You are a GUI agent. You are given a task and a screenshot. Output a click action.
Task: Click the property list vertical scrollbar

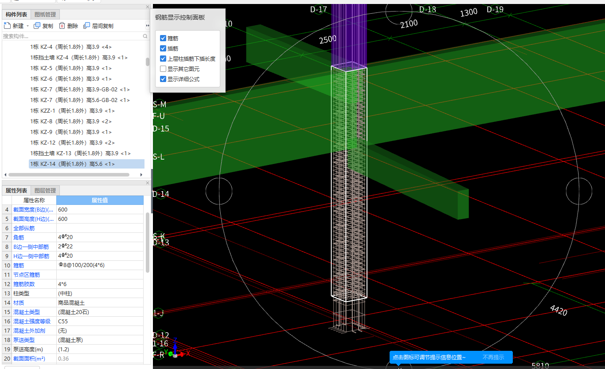tap(148, 243)
